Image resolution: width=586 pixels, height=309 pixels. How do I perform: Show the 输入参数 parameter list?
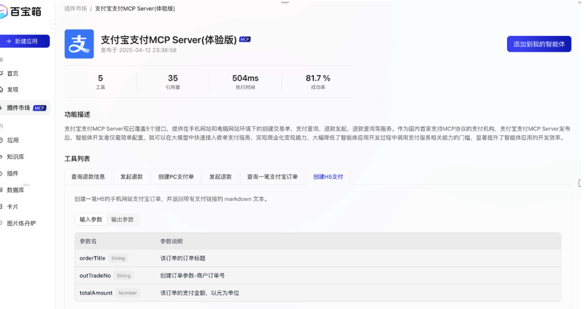91,220
